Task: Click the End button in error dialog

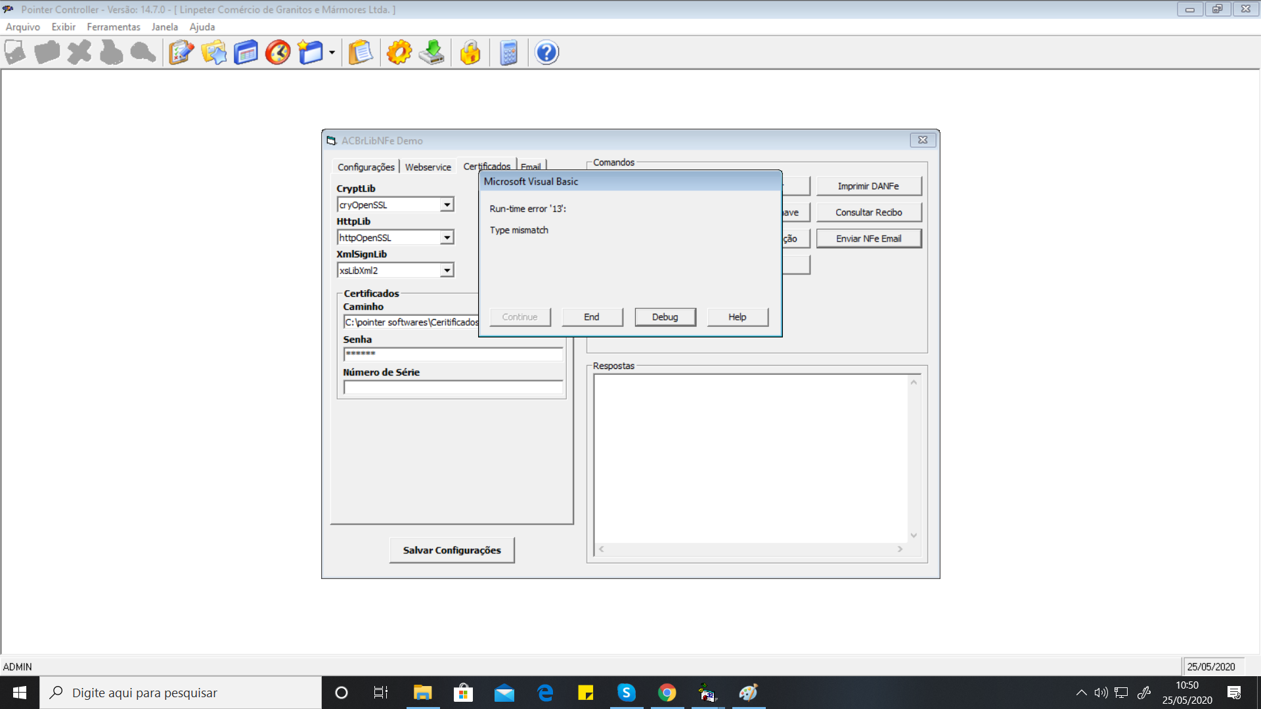Action: pyautogui.click(x=592, y=317)
